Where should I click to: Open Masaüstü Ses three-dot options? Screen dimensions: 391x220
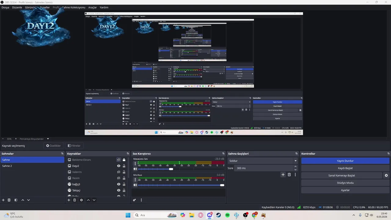(135, 164)
